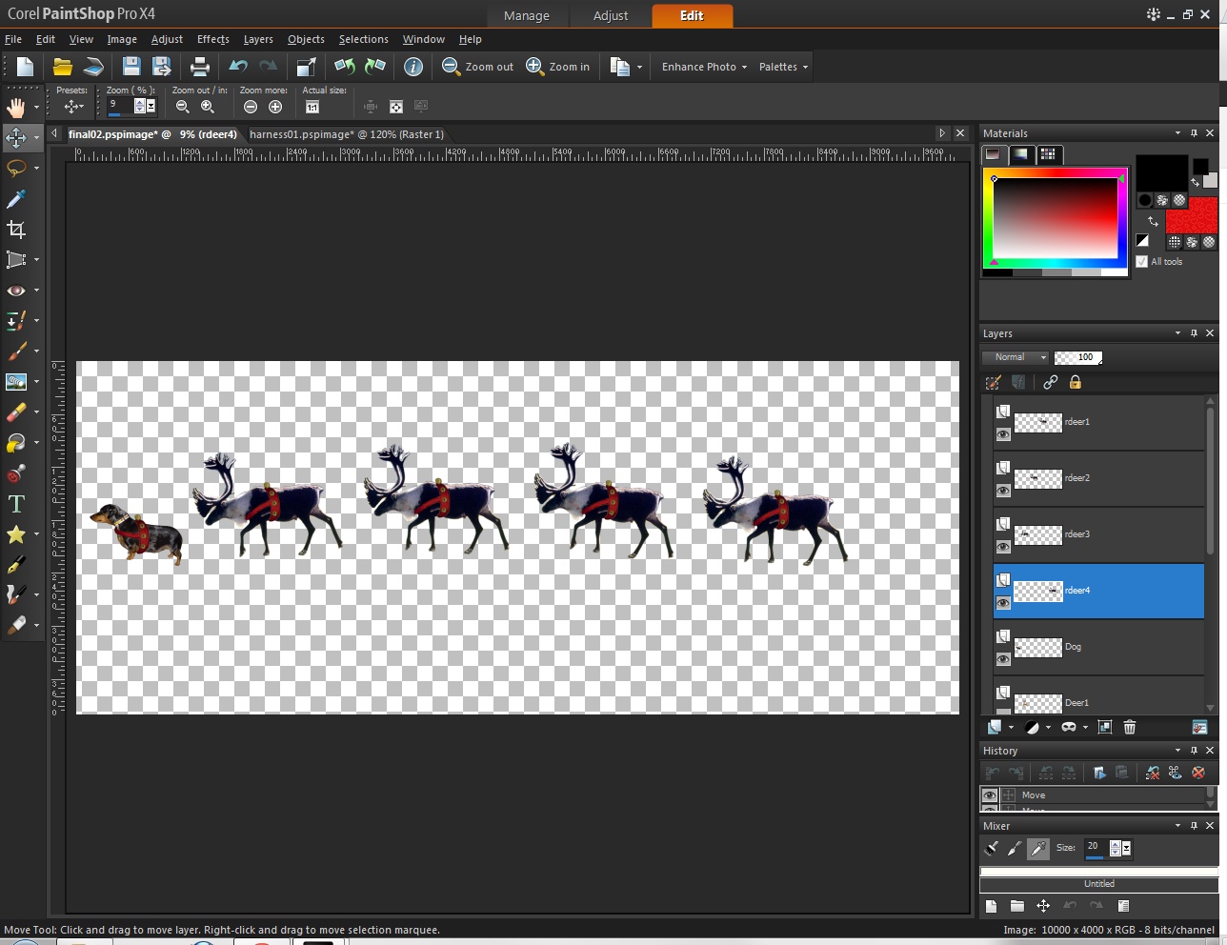Open the Zoom percent dropdown arrow

(x=151, y=107)
